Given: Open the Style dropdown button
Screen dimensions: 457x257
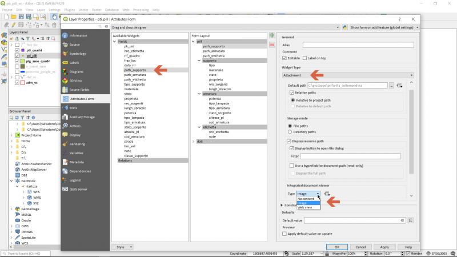Looking at the screenshot, I should 123,247.
